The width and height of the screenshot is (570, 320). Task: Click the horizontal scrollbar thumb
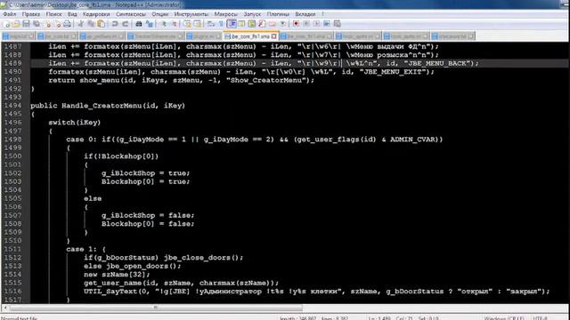156,308
